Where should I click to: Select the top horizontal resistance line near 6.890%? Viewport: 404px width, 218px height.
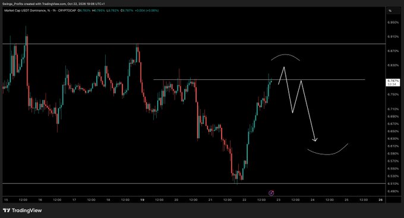(x=194, y=44)
